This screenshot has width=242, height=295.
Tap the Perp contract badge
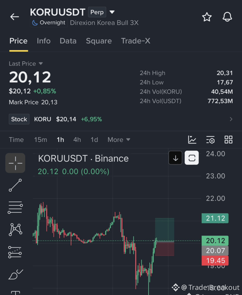coord(97,12)
